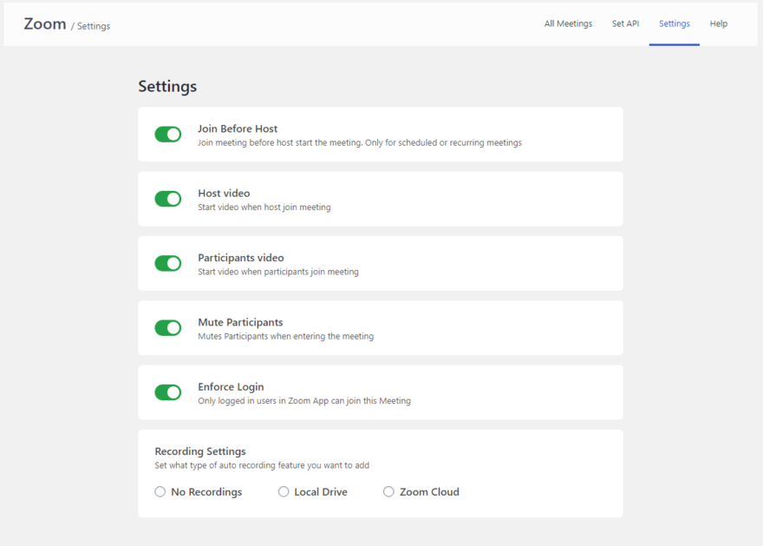Click the Recording Settings heading
The width and height of the screenshot is (763, 546).
[x=200, y=451]
